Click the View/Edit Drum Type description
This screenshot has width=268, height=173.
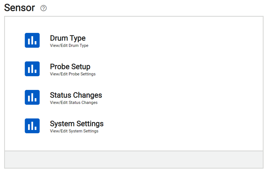coord(69,46)
